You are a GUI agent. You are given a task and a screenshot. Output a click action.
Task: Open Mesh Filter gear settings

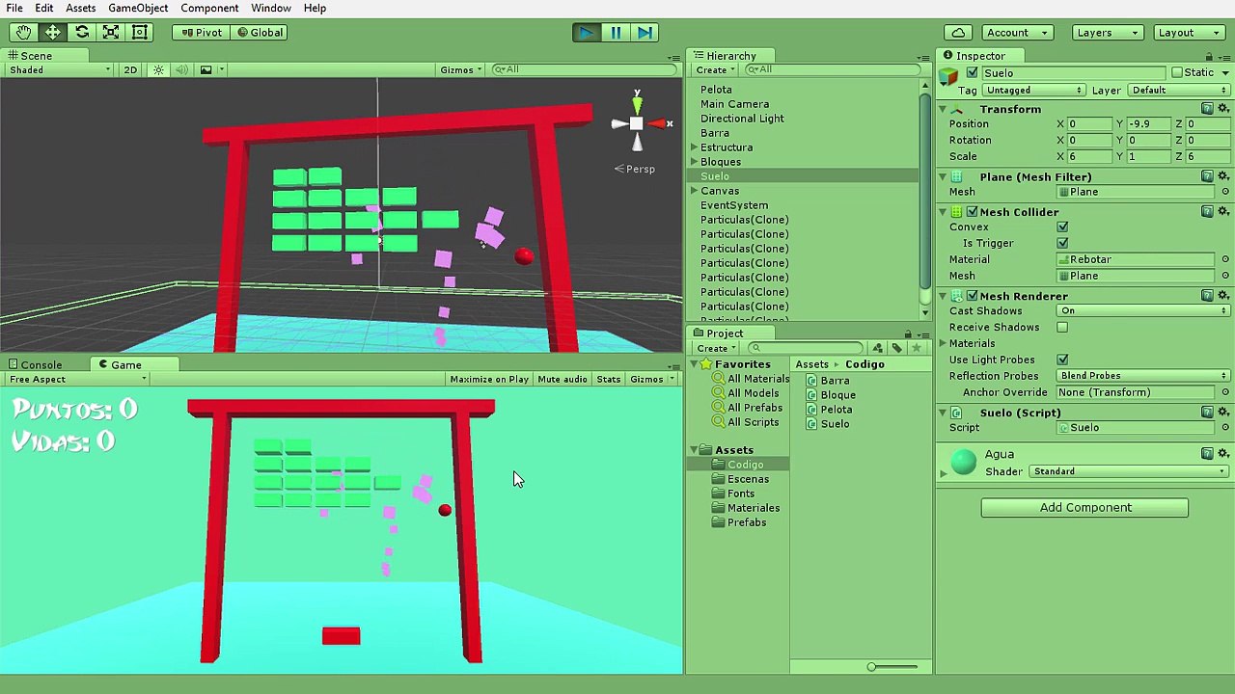click(x=1223, y=176)
